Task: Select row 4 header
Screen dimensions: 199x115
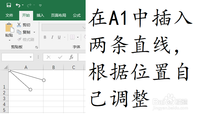Action: coord(4,104)
